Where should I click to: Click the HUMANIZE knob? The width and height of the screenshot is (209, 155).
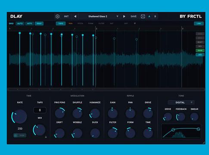click(95, 113)
